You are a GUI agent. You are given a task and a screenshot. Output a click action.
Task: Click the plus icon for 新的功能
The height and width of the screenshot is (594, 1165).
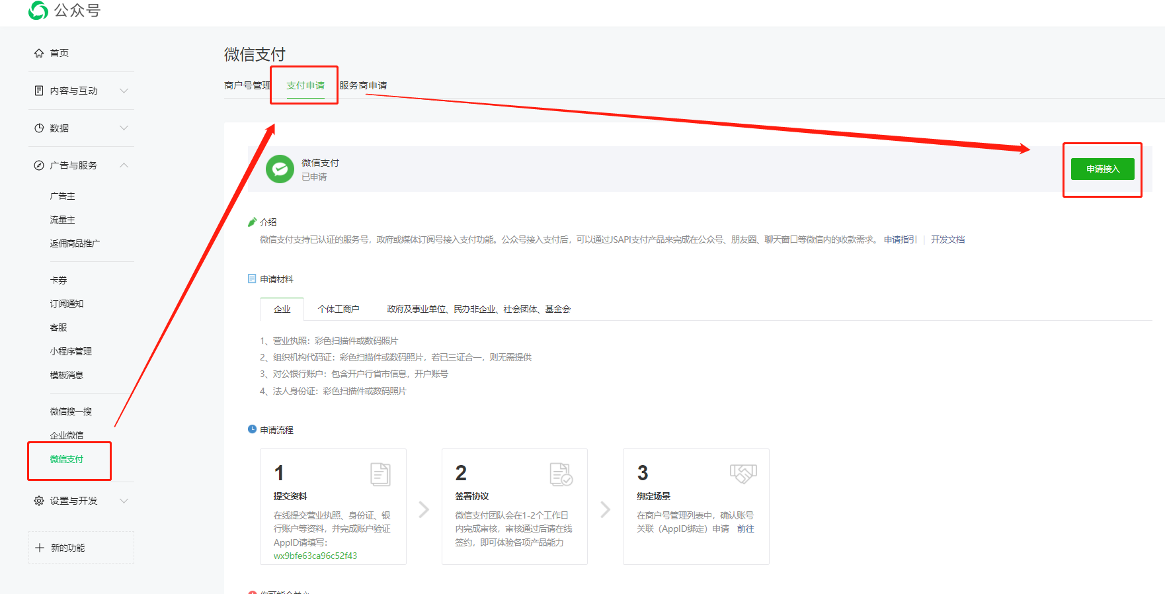(x=40, y=548)
